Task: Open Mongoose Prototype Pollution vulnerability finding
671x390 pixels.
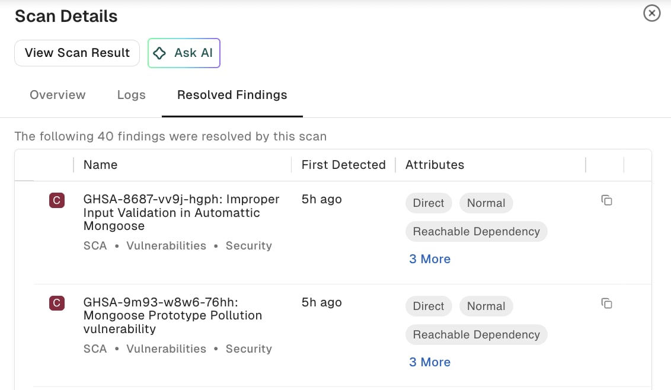Action: (173, 315)
